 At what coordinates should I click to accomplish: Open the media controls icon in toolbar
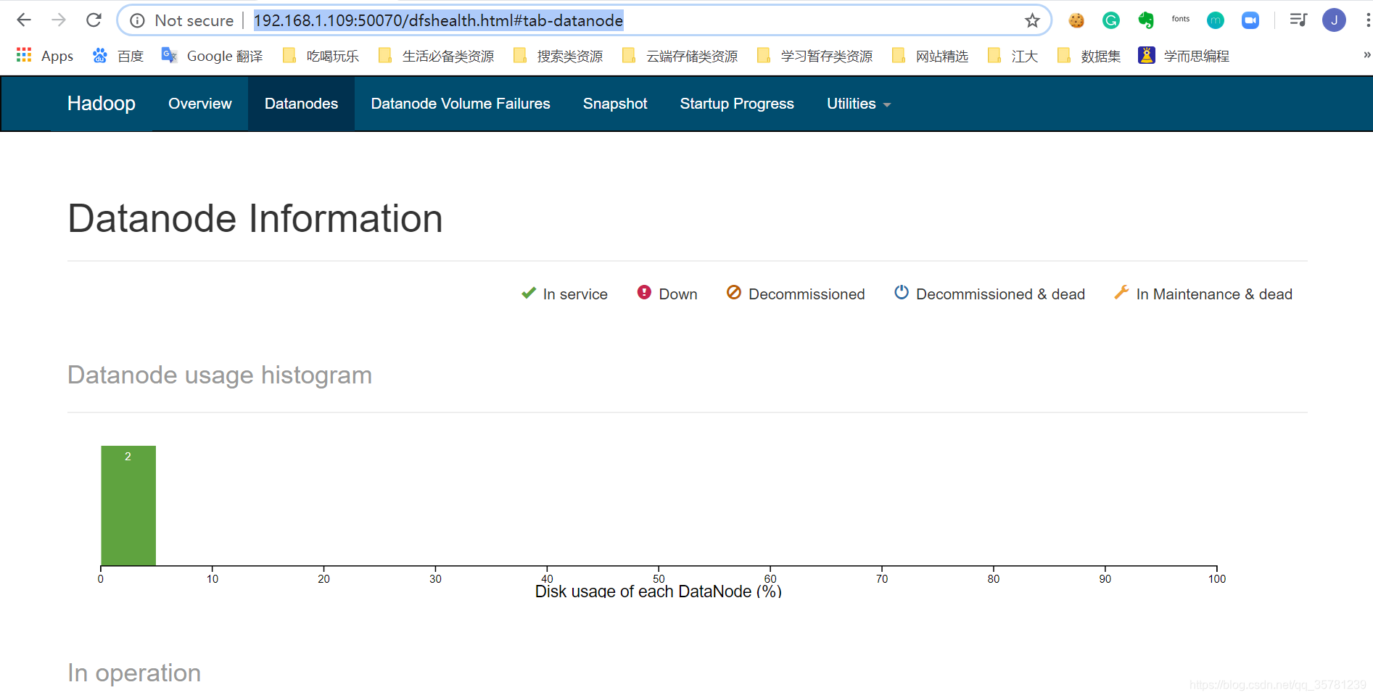(1298, 20)
